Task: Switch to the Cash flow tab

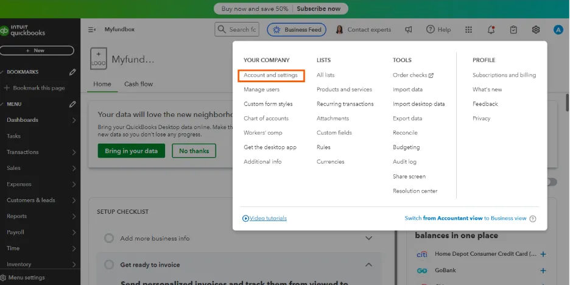Action: tap(138, 84)
